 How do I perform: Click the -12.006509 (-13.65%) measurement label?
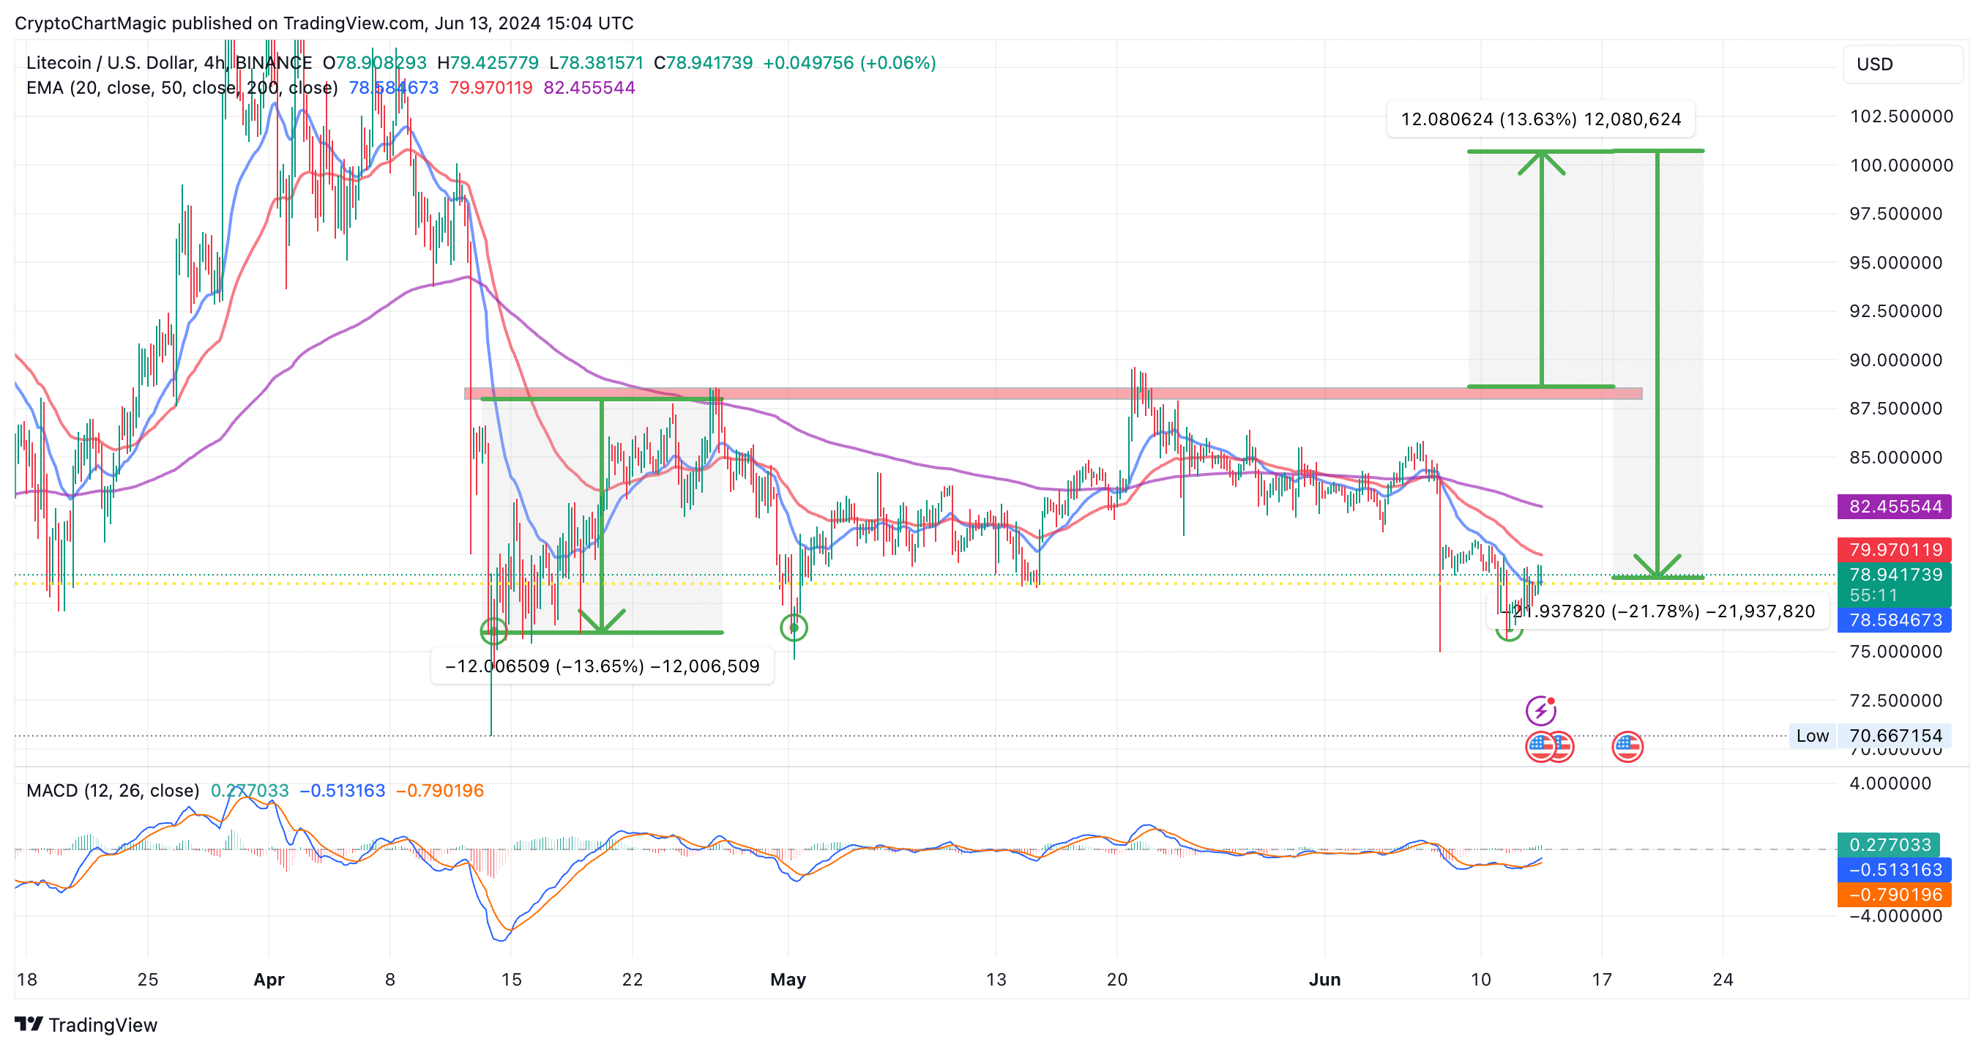603,666
